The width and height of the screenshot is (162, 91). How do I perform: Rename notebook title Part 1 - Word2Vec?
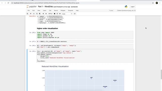coord(46,7)
